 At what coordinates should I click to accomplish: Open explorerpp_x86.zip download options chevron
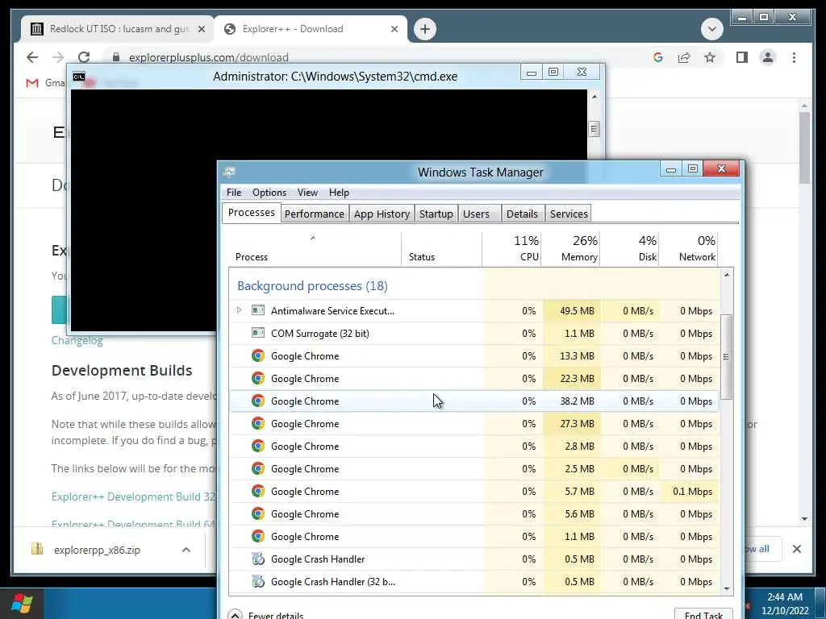(x=186, y=550)
